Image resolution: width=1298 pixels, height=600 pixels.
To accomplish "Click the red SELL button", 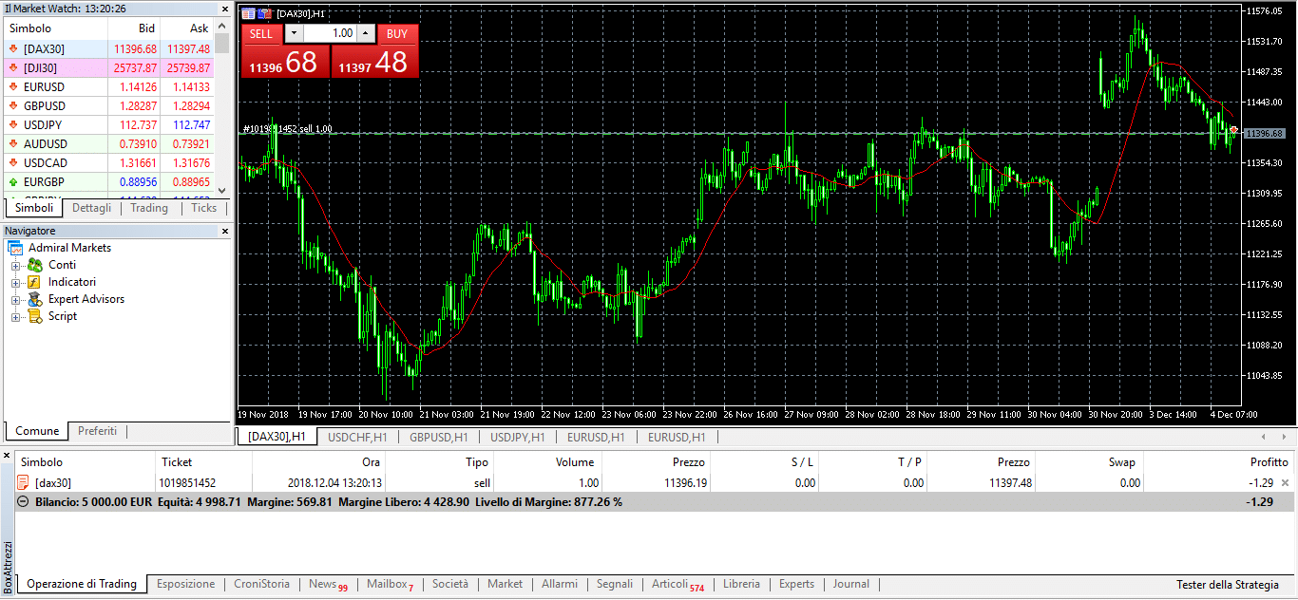I will click(261, 33).
